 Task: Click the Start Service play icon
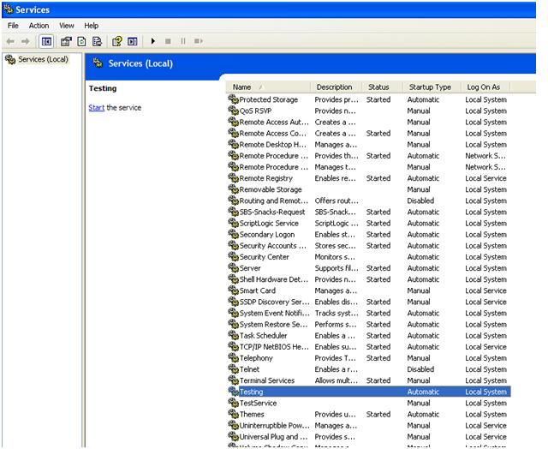coord(152,41)
